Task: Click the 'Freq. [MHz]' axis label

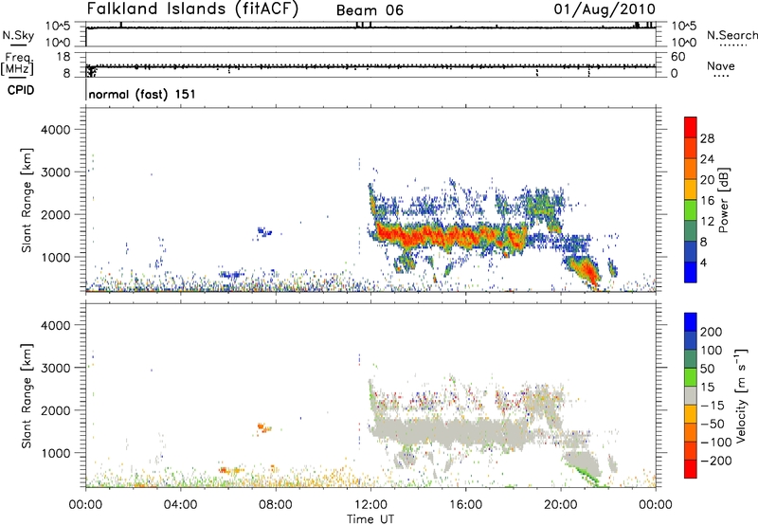Action: [x=17, y=64]
